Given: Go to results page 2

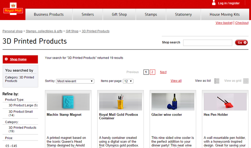Looking at the screenshot, I should pyautogui.click(x=152, y=72).
